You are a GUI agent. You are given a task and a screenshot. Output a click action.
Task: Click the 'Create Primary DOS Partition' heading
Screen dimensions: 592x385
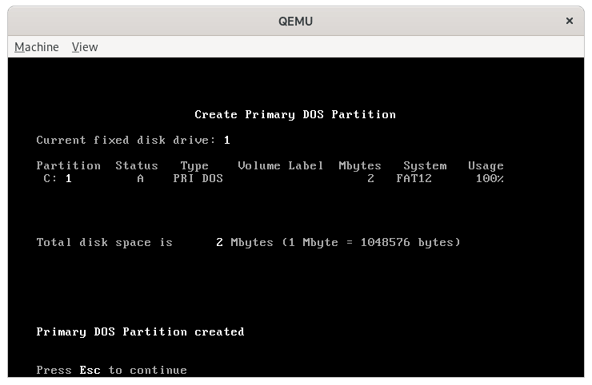[295, 114]
